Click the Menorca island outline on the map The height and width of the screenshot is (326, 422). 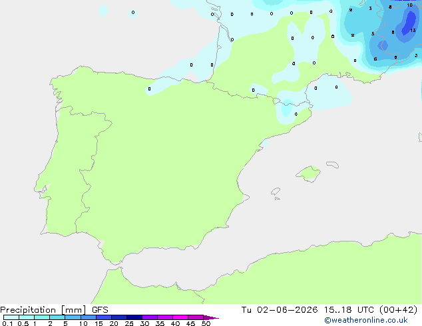click(333, 164)
